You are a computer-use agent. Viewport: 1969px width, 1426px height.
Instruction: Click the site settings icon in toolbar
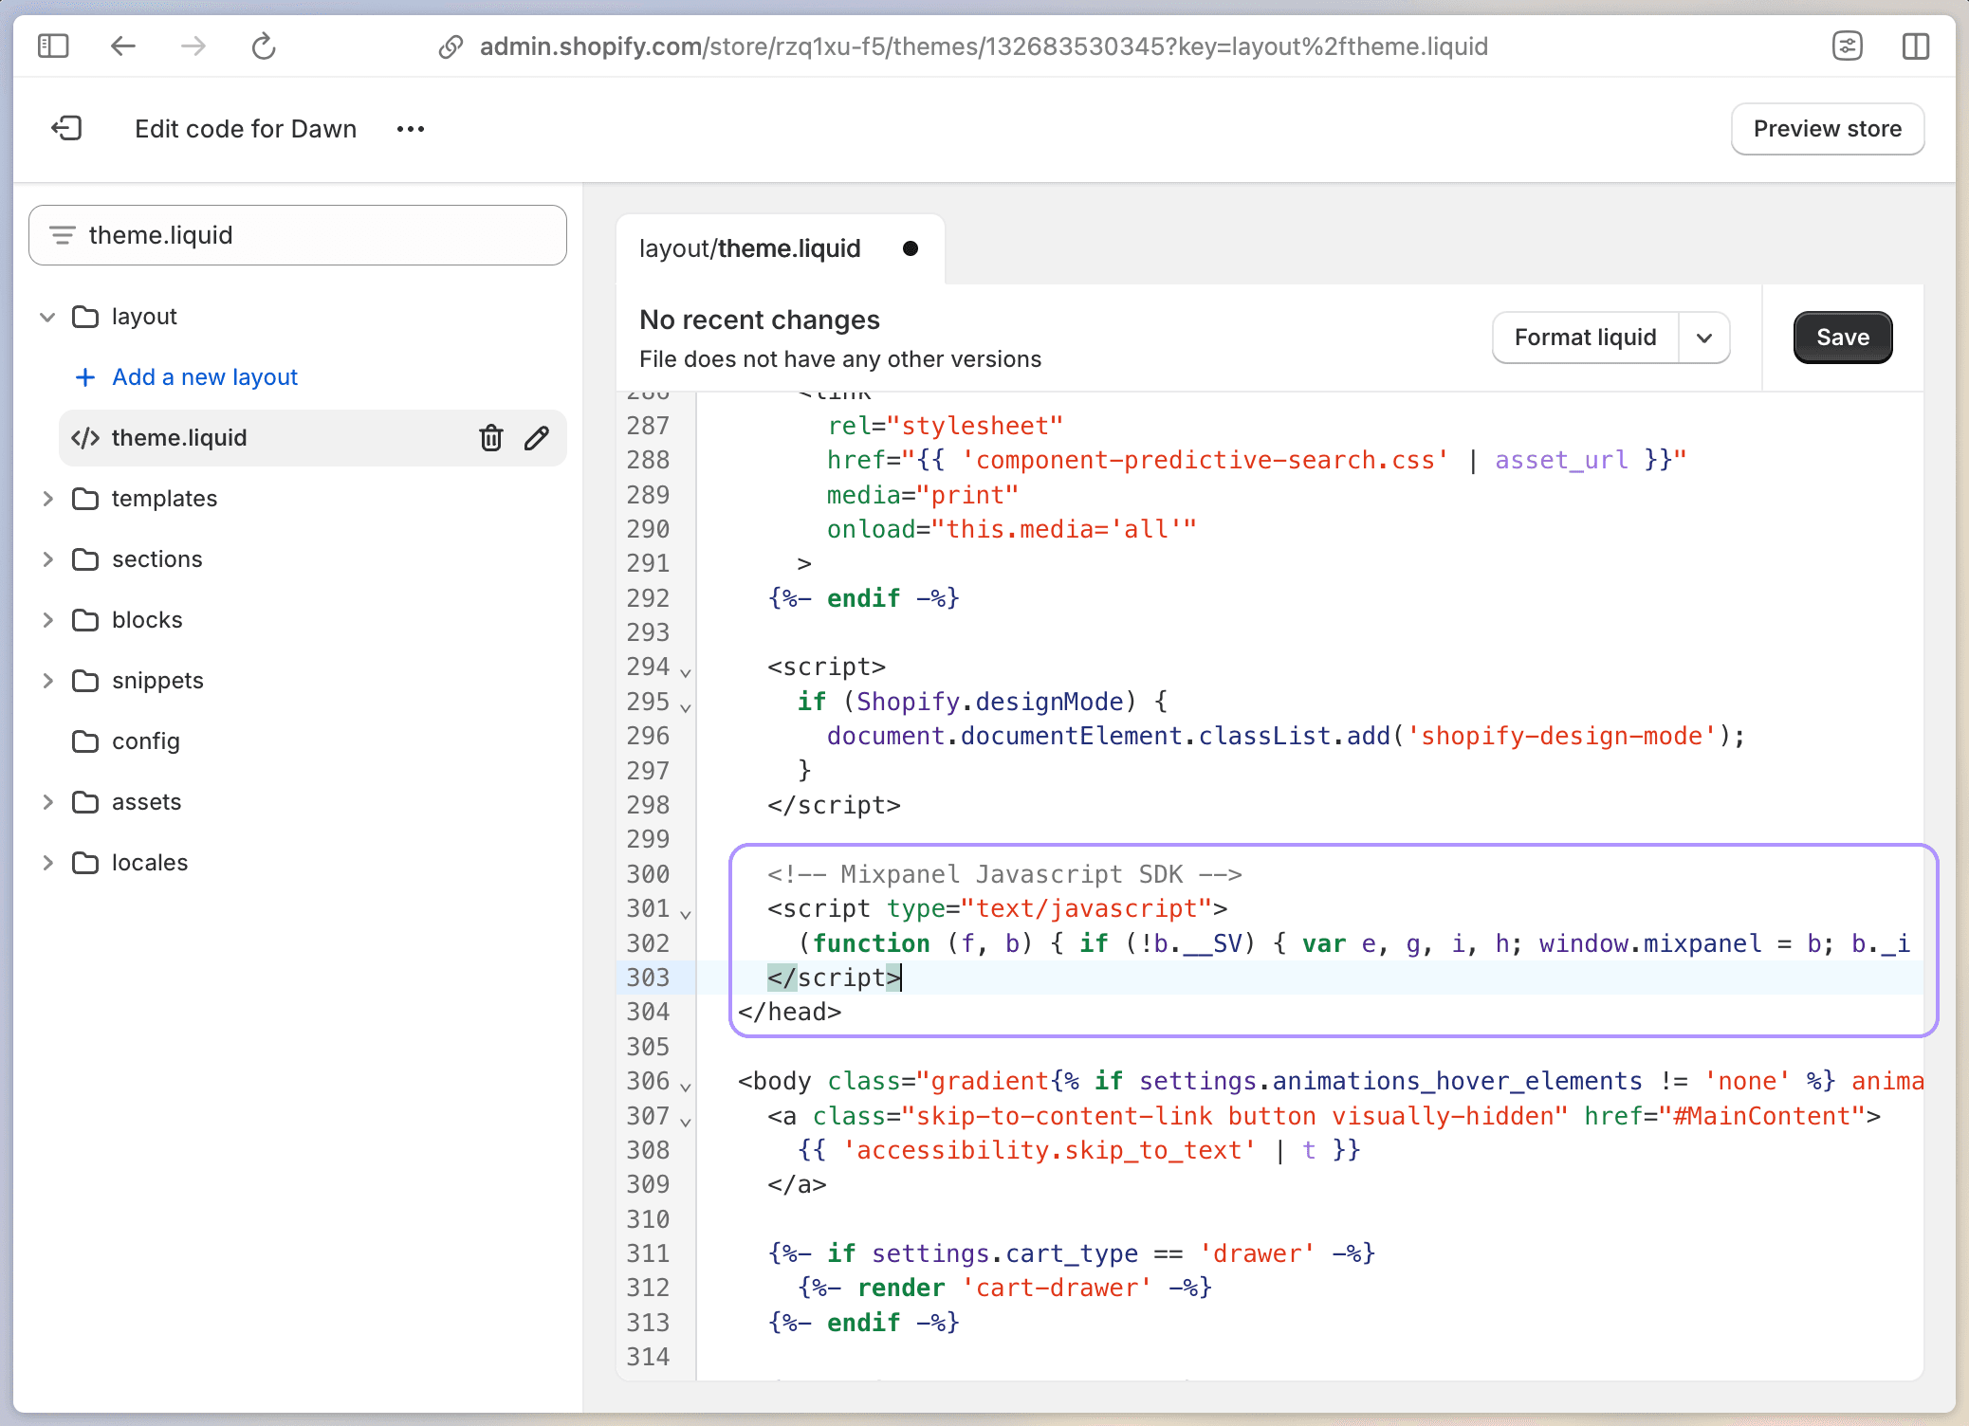pyautogui.click(x=1847, y=46)
